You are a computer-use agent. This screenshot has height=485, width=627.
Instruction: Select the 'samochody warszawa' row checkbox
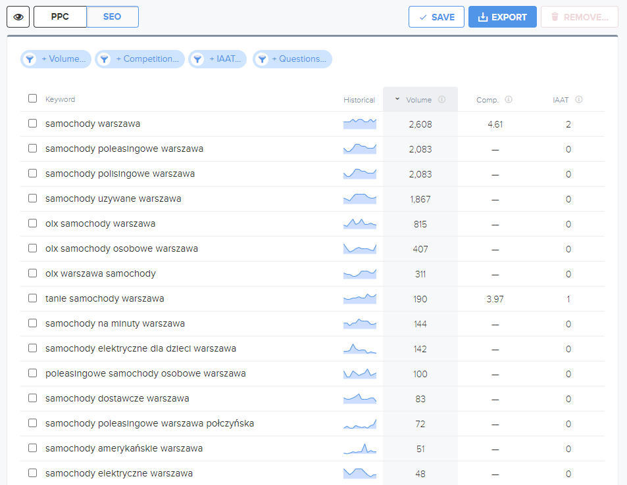[x=33, y=123]
